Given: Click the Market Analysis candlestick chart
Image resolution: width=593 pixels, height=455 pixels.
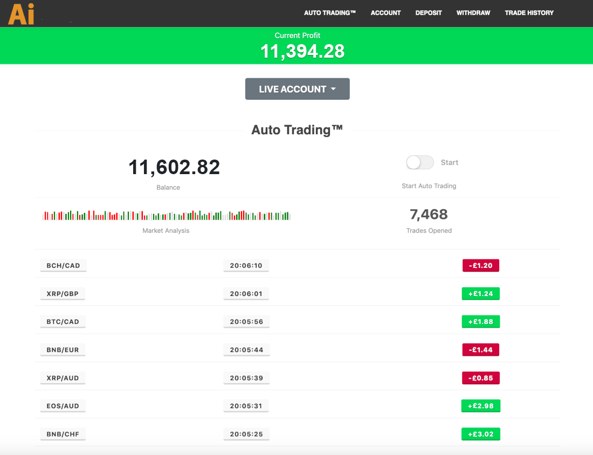Looking at the screenshot, I should [x=166, y=216].
